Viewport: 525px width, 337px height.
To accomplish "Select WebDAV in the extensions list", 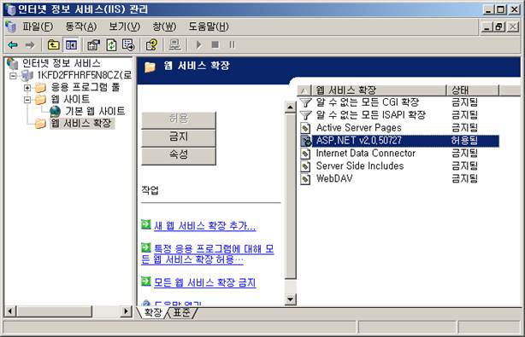I will click(x=334, y=178).
